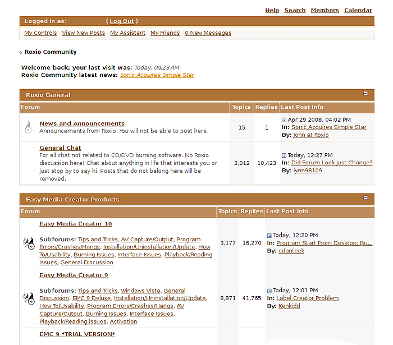
Task: Open the Activation subforum
Action: (124, 321)
